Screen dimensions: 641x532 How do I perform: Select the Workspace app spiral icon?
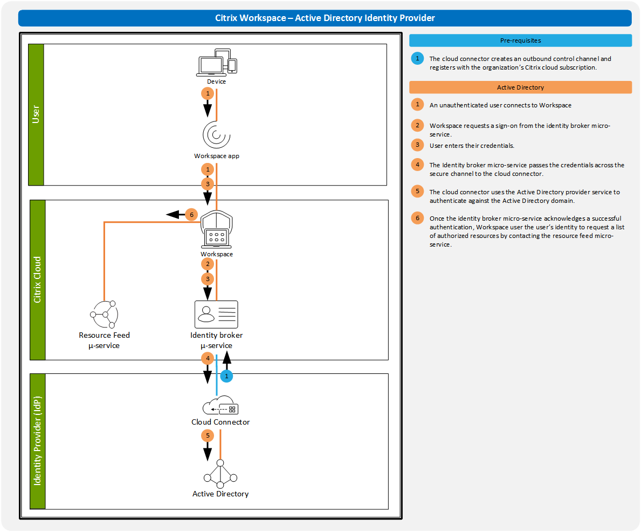[x=217, y=135]
